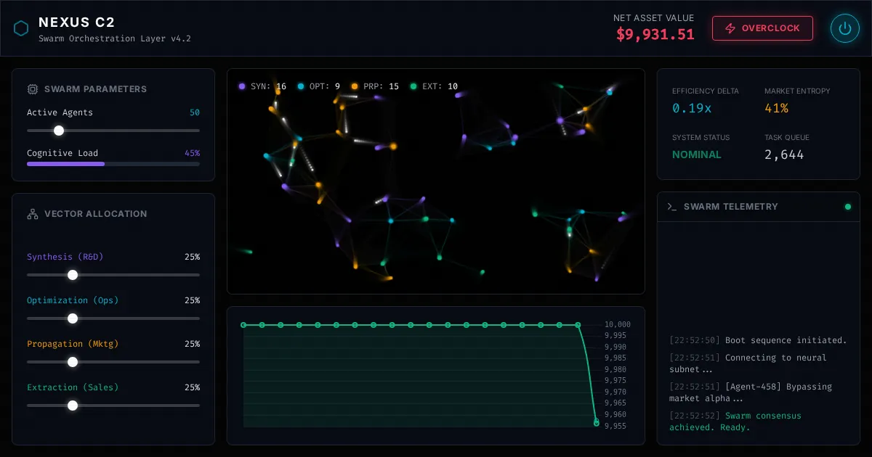Click the Extraction (Sales) slider handle
Screen dimensions: 872x457
tap(73, 405)
